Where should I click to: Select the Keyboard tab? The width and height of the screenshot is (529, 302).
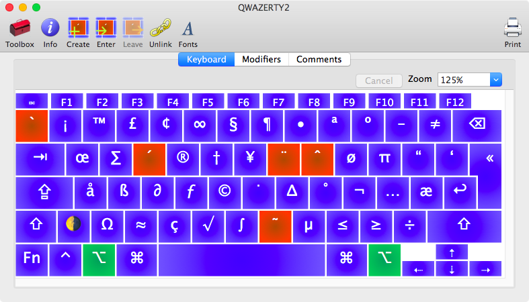click(206, 59)
